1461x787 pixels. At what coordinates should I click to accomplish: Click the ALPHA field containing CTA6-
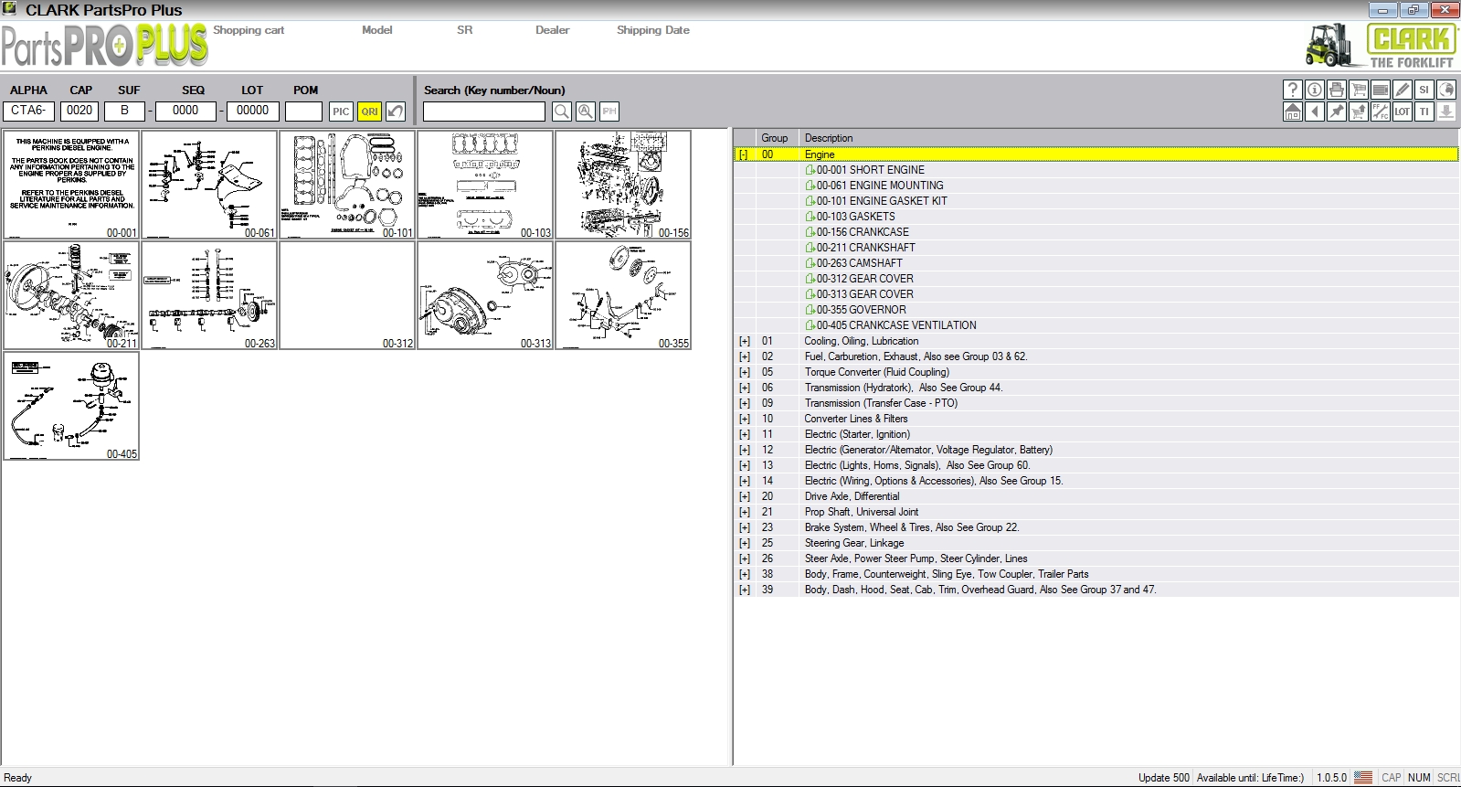pyautogui.click(x=29, y=111)
